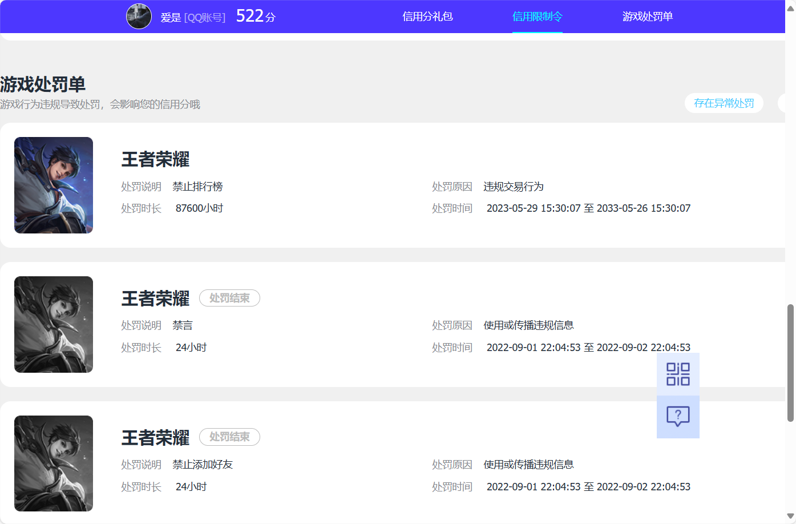
Task: Click the 违规交易行为 penalty reason
Action: [x=514, y=187]
